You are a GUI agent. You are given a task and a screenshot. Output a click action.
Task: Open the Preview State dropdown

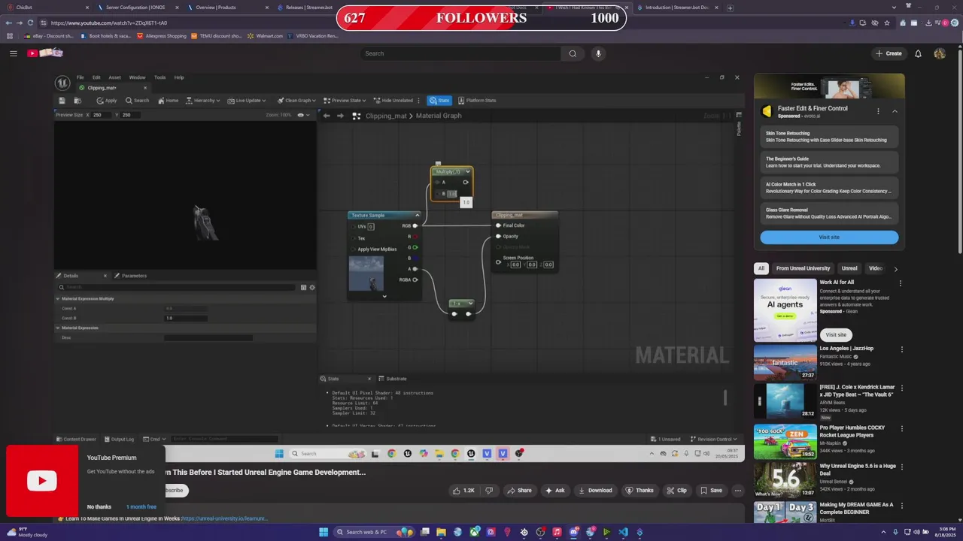point(345,101)
